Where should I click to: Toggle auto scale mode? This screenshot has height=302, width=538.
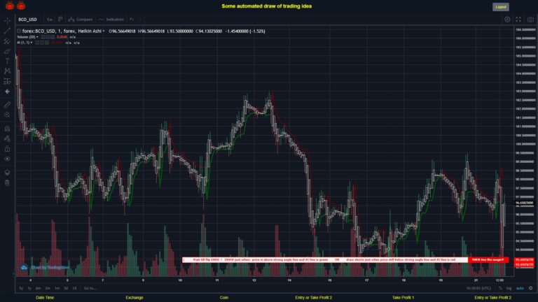point(520,288)
